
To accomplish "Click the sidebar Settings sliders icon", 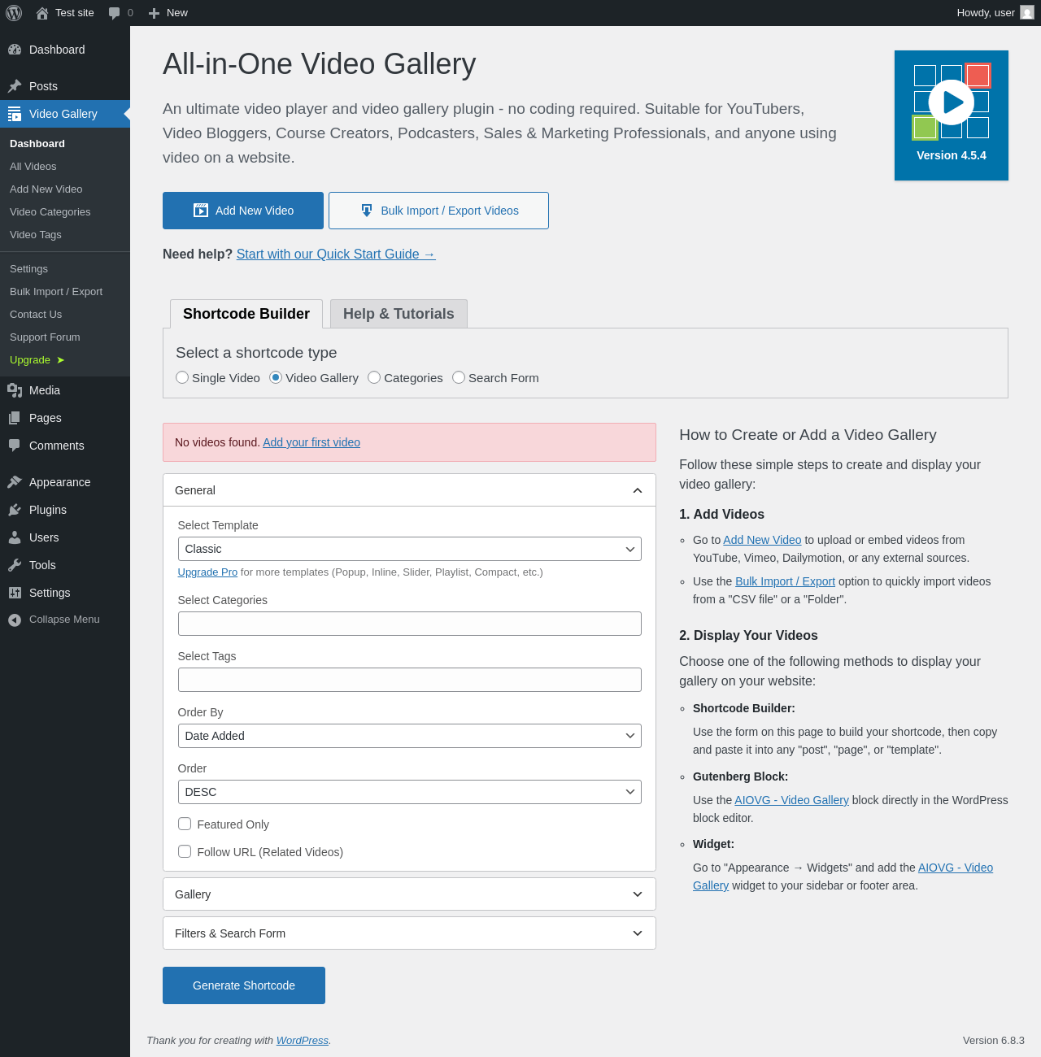I will pyautogui.click(x=15, y=593).
